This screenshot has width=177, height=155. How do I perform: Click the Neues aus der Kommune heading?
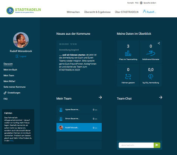click(73, 34)
